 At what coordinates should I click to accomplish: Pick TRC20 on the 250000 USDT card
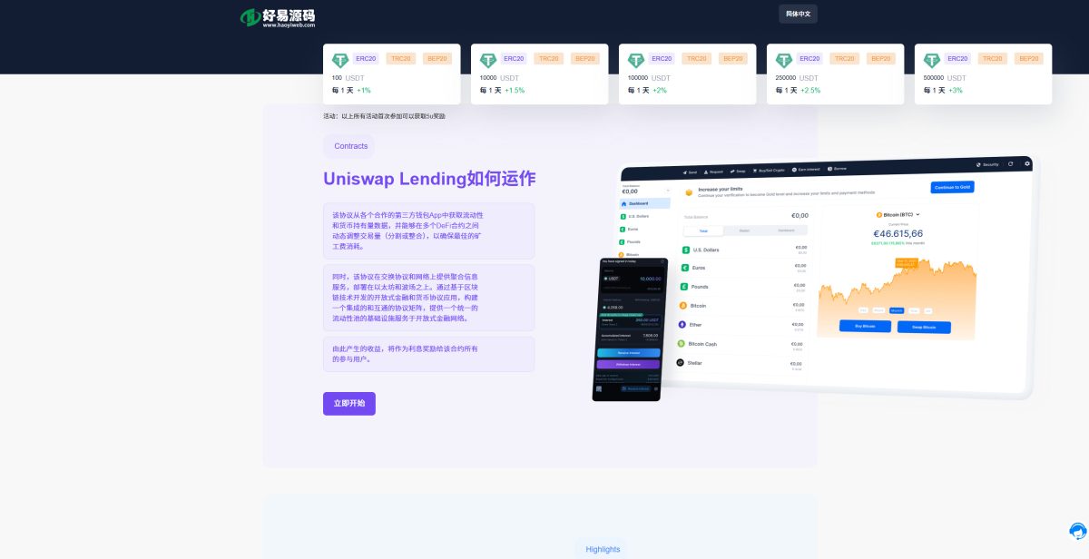pyautogui.click(x=845, y=58)
